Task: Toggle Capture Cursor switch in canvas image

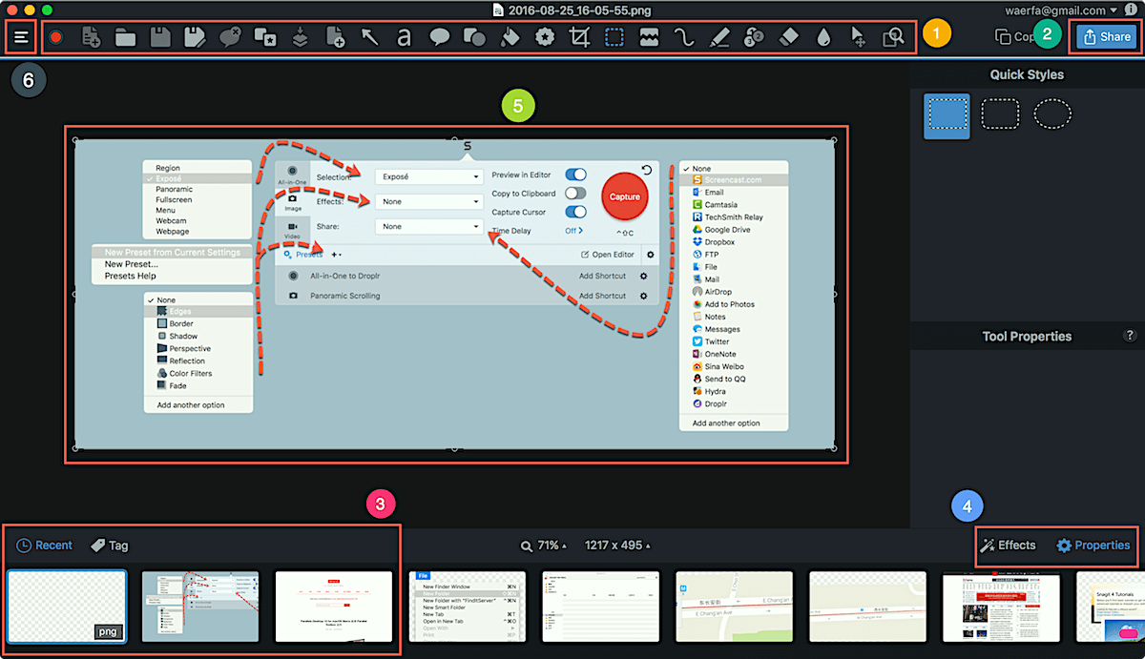Action: click(575, 212)
